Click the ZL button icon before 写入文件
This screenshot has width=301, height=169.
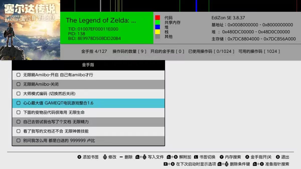click(x=137, y=157)
